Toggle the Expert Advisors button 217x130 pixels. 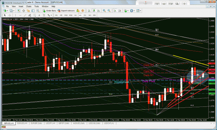click(66, 11)
